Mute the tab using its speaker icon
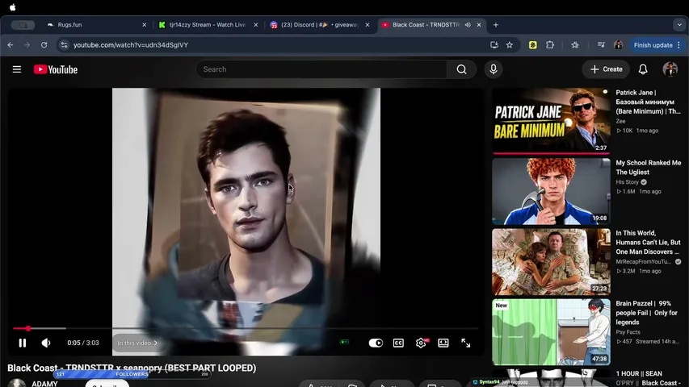This screenshot has width=689, height=387. click(468, 25)
